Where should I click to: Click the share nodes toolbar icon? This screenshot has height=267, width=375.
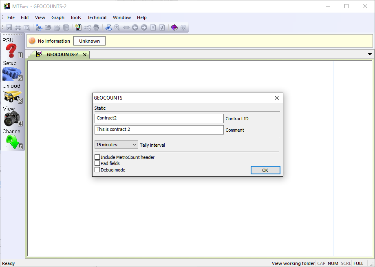[87, 28]
